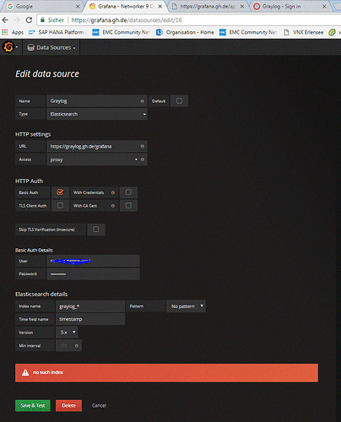Click info icon beside Access dropdown
The height and width of the screenshot is (422, 341).
point(143,160)
